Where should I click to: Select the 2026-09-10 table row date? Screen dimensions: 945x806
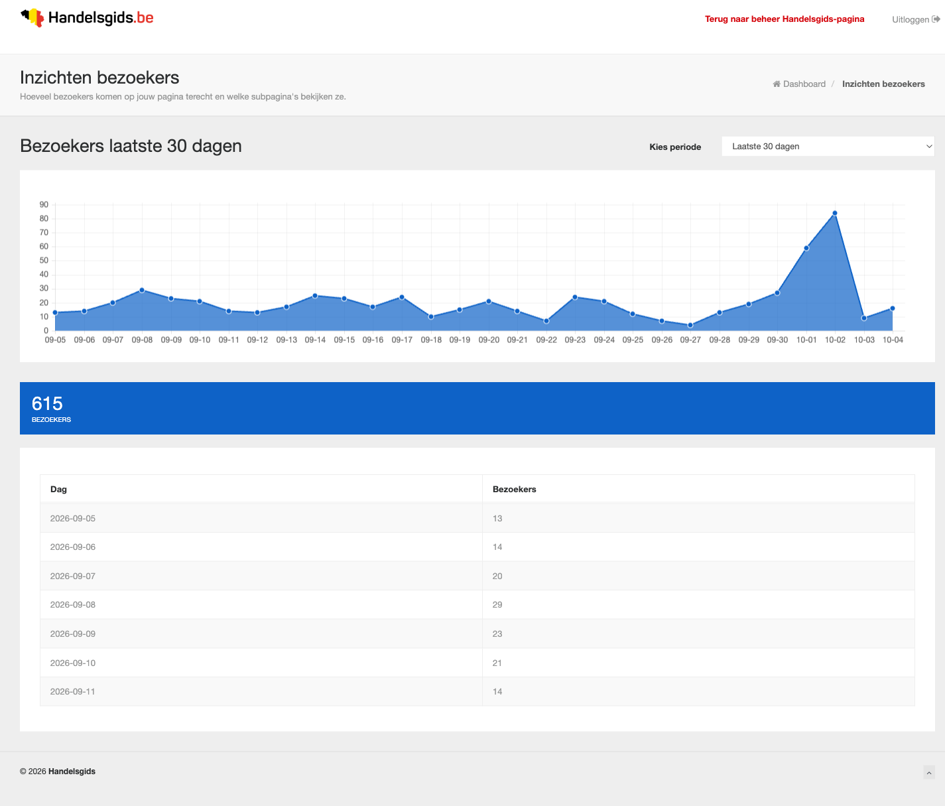tap(73, 663)
